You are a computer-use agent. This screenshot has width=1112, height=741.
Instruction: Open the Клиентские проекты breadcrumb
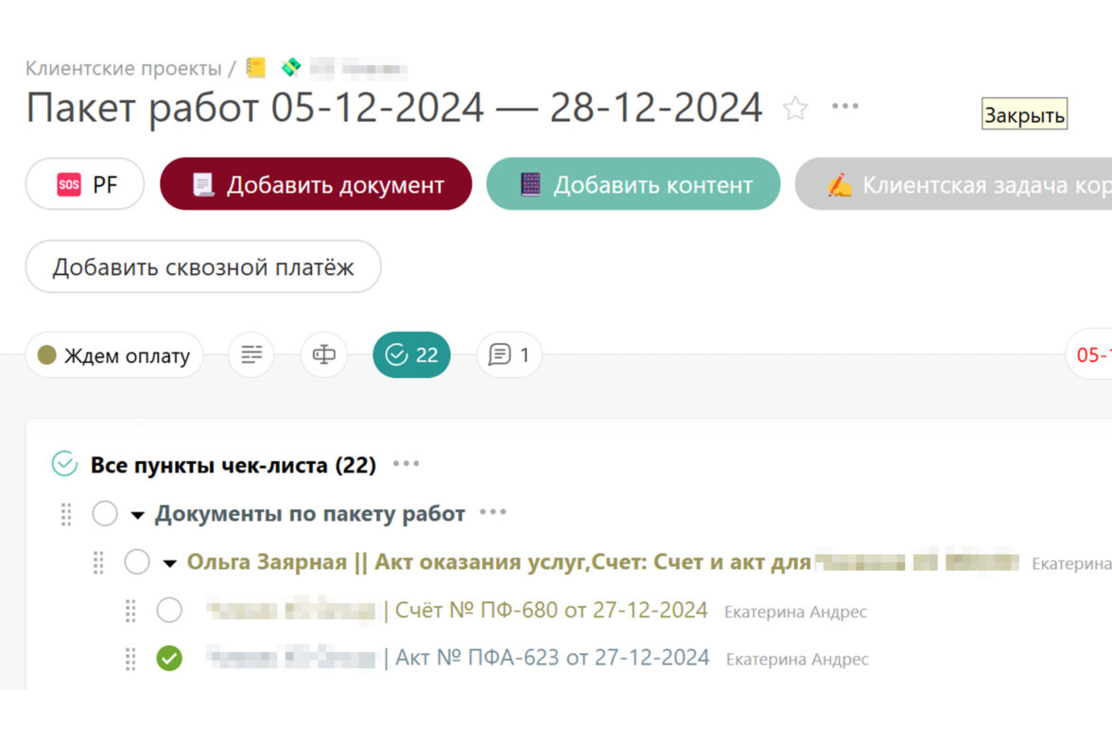(x=123, y=68)
